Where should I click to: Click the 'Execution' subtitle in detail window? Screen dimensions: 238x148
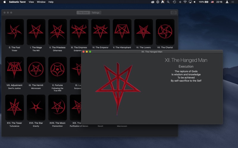point(186,66)
